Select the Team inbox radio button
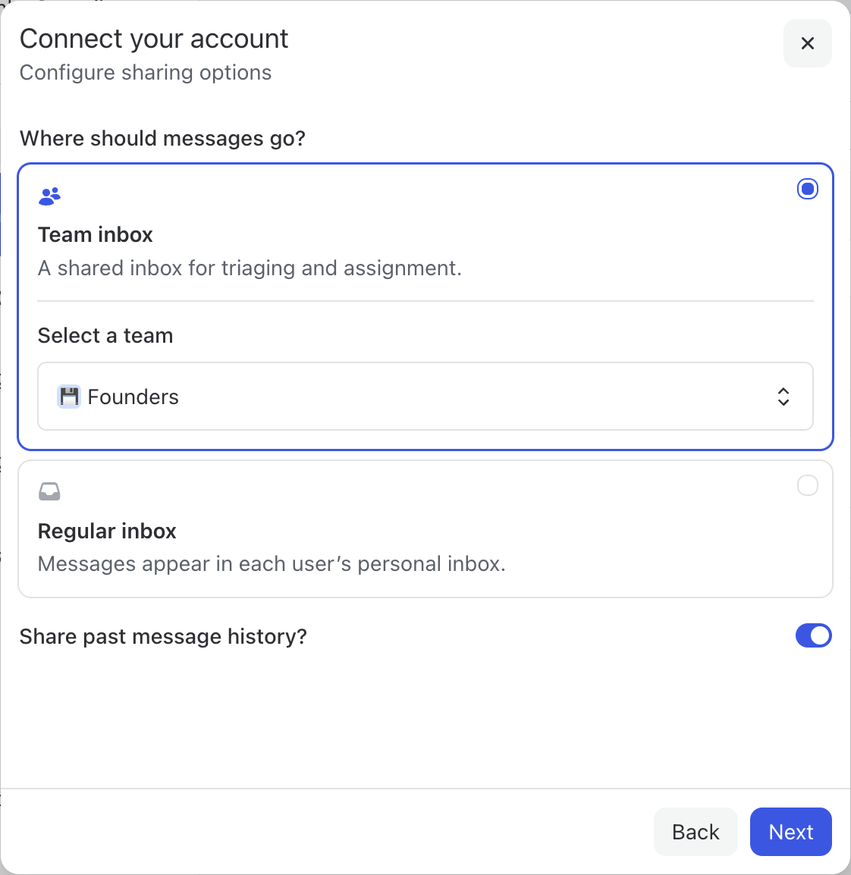Screen dimensions: 851x875 pyautogui.click(x=807, y=189)
